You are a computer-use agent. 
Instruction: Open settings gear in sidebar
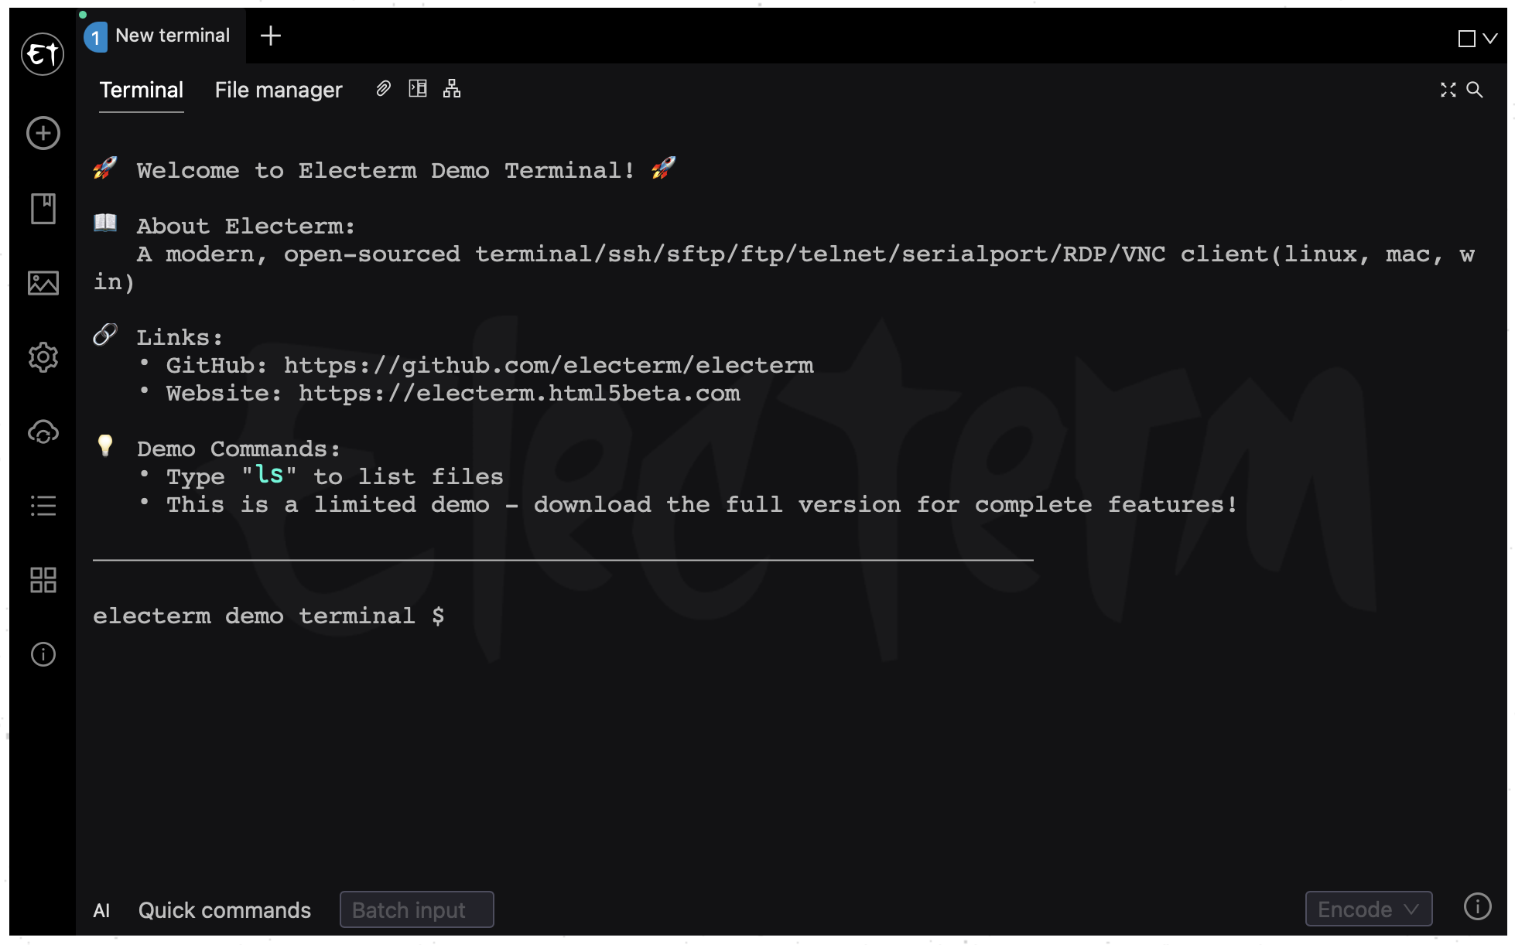point(43,357)
